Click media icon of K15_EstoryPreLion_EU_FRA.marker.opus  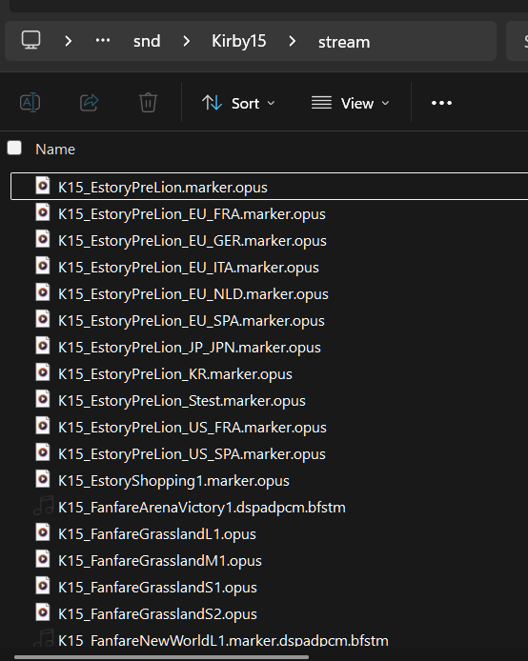[43, 212]
